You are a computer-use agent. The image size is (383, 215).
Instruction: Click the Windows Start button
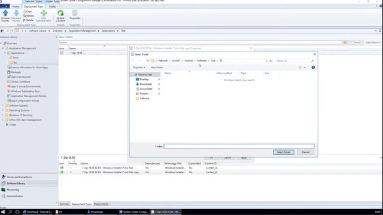[x=3, y=212]
